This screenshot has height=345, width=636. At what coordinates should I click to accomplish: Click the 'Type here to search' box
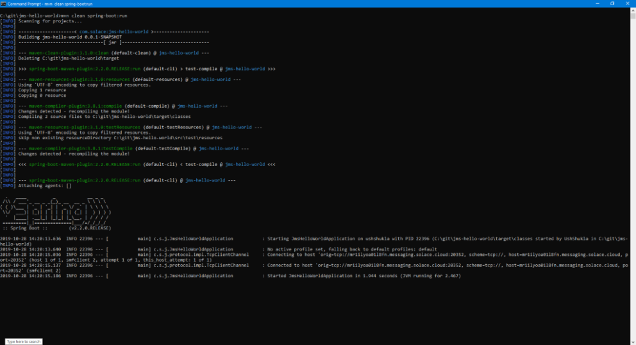tap(24, 341)
